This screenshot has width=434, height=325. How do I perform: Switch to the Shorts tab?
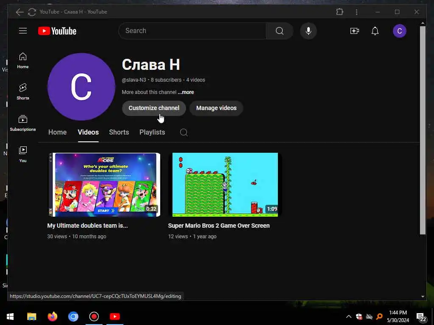[119, 132]
